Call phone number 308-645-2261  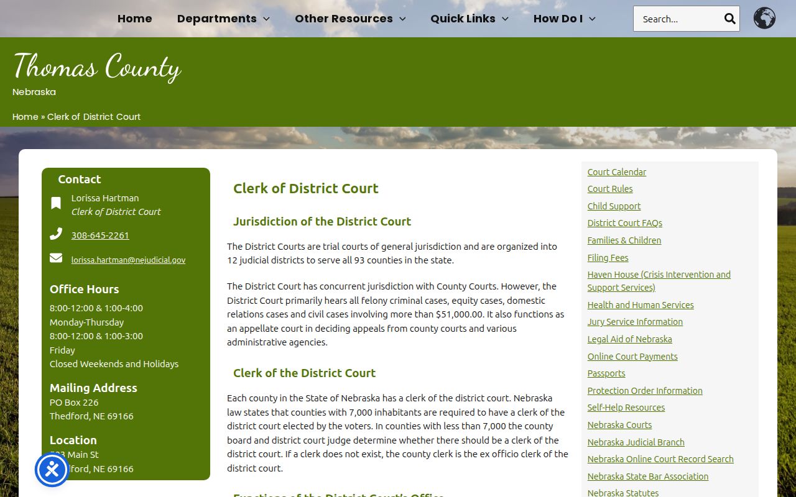point(100,235)
